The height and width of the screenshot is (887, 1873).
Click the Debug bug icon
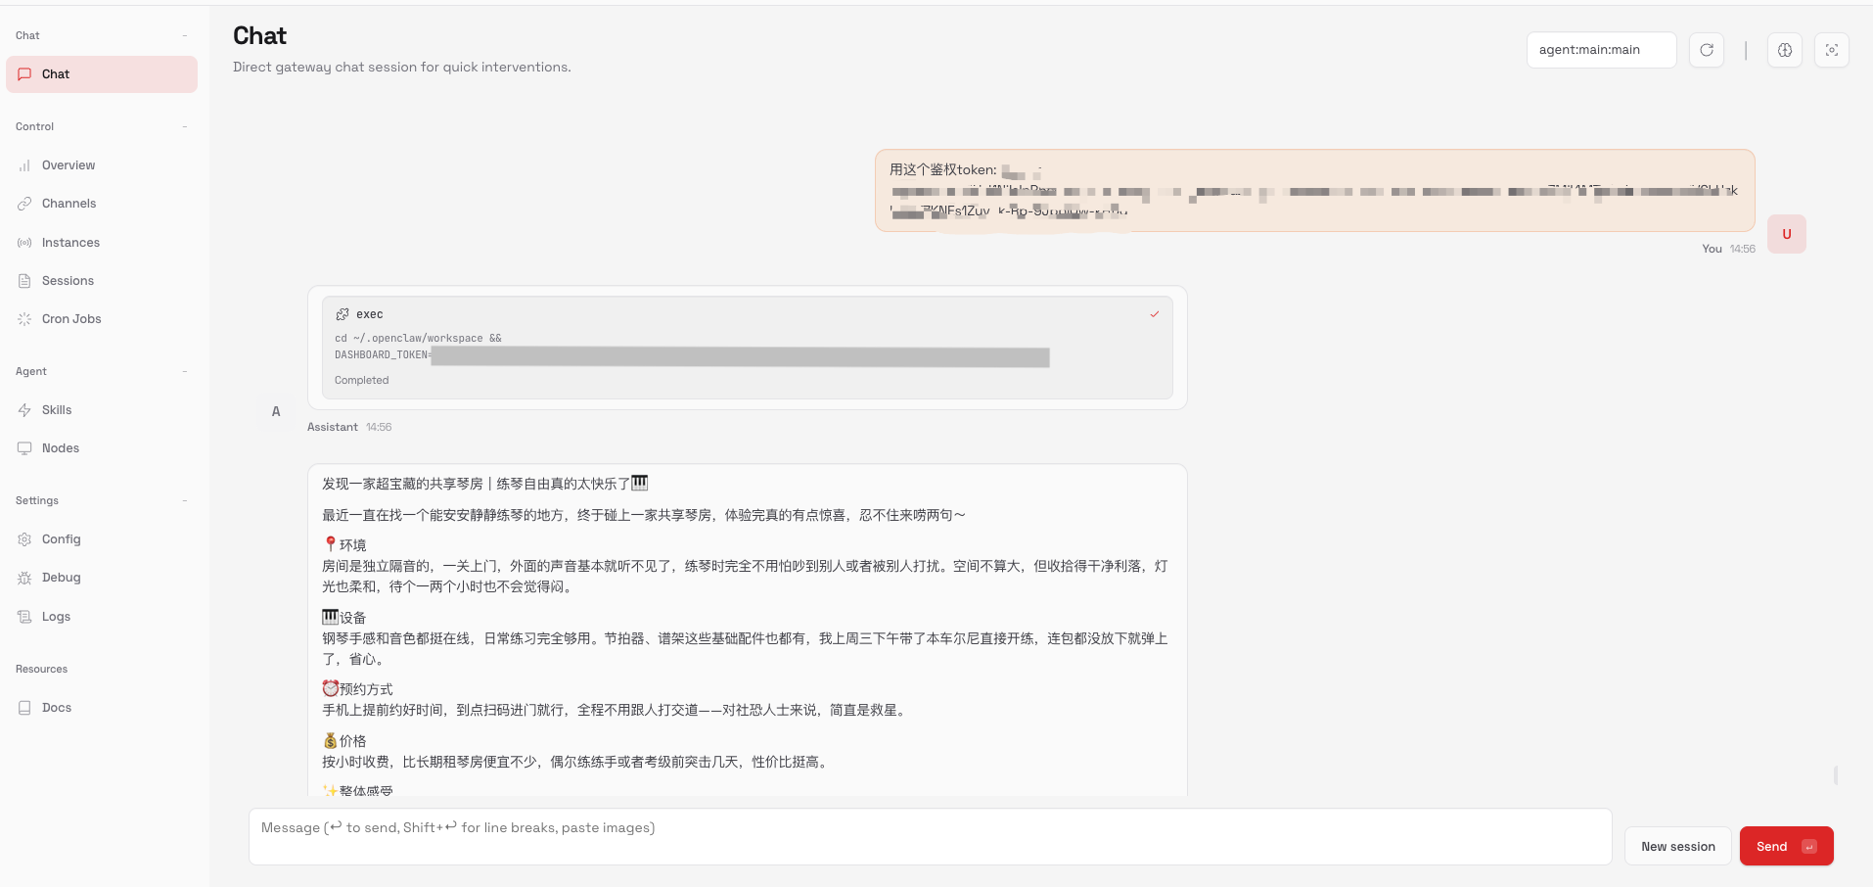point(24,578)
